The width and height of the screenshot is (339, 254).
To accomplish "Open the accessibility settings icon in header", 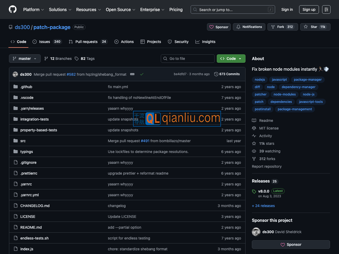I will (x=326, y=9).
